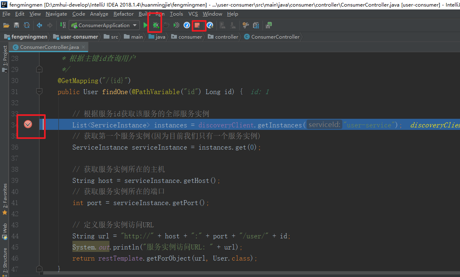
Task: Select controller package in breadcrumb bar
Action: point(223,37)
